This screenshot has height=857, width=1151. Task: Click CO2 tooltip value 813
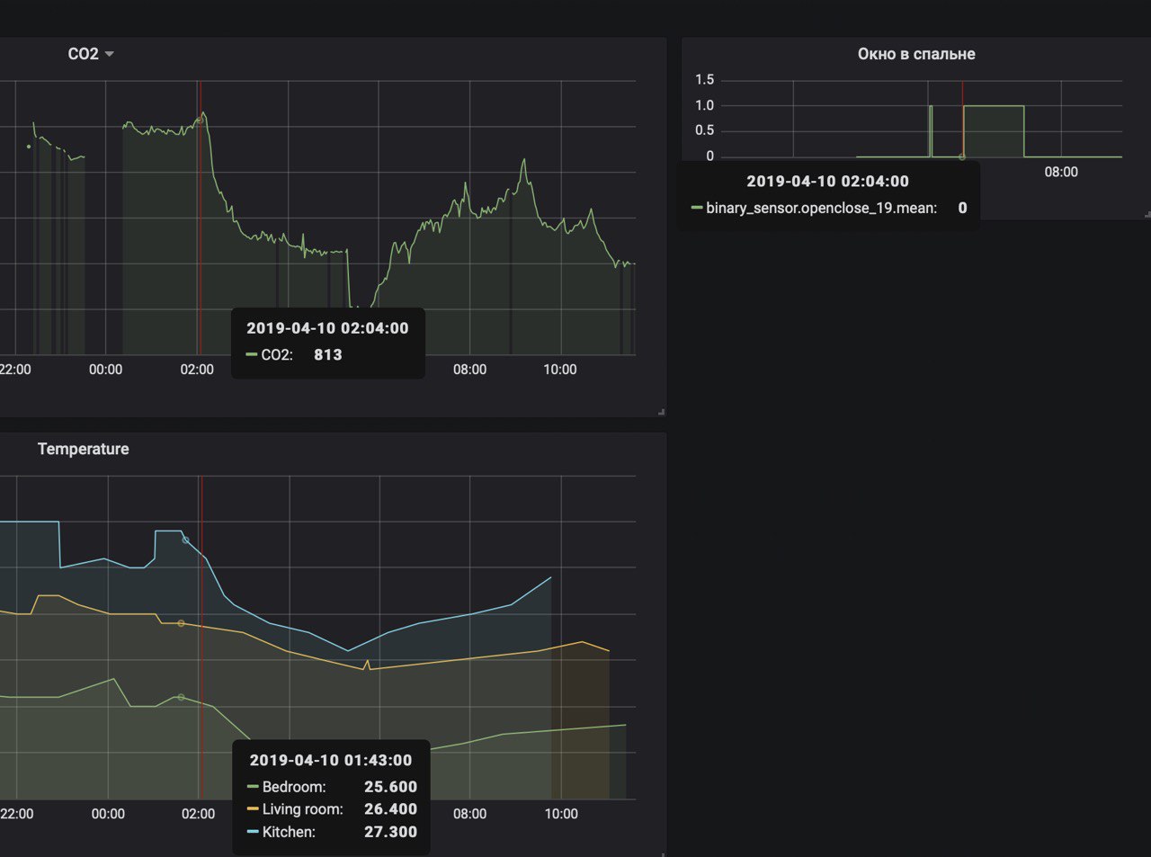[x=328, y=354]
